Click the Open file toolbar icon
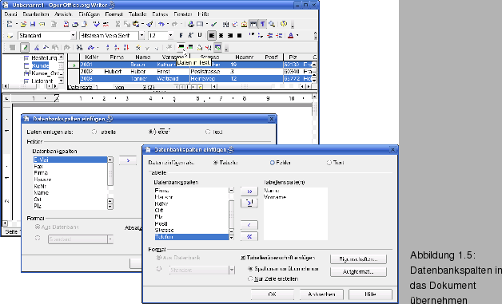The image size is (502, 304). 23,24
